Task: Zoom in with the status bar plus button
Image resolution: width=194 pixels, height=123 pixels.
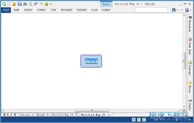Action: (x=190, y=120)
